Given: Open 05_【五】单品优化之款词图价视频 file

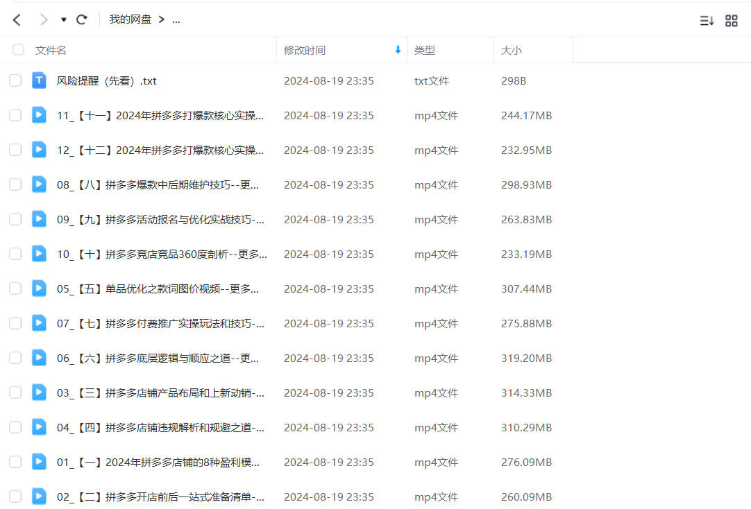Looking at the screenshot, I should [158, 289].
